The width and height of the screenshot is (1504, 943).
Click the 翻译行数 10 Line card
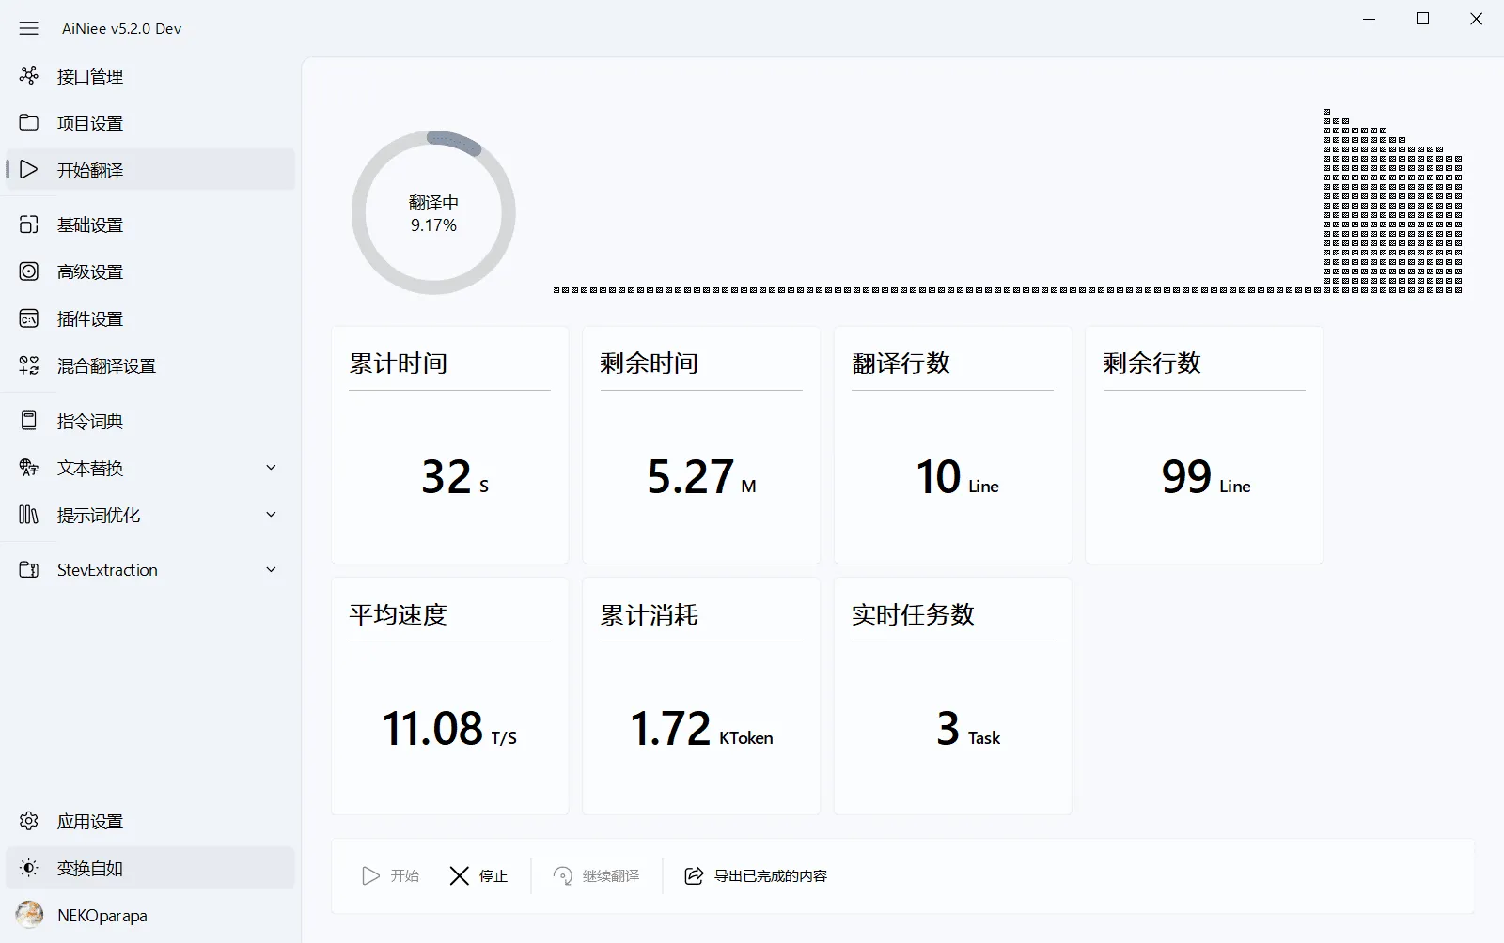click(x=952, y=445)
